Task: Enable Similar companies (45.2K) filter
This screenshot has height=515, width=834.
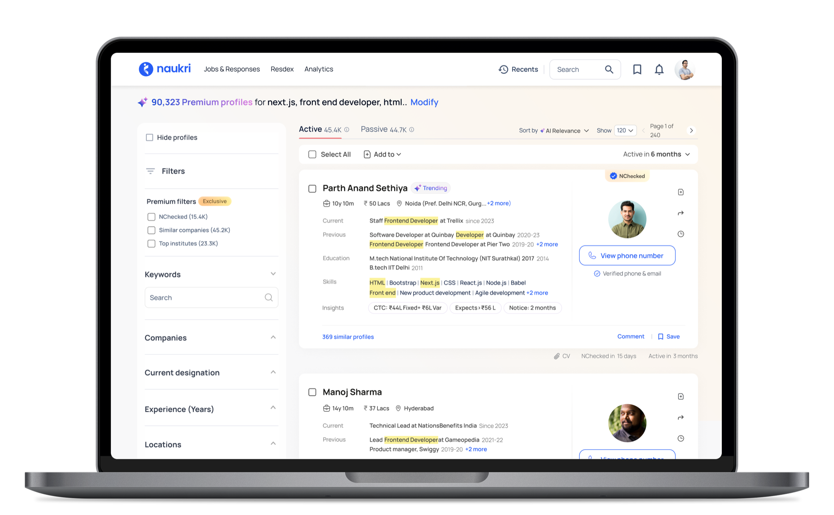Action: [151, 230]
